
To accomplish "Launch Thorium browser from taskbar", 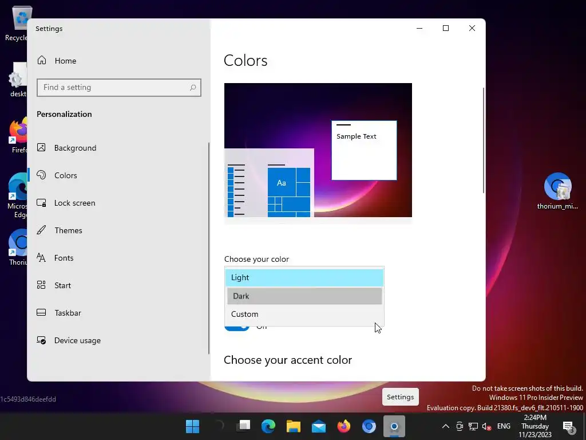I will 369,426.
